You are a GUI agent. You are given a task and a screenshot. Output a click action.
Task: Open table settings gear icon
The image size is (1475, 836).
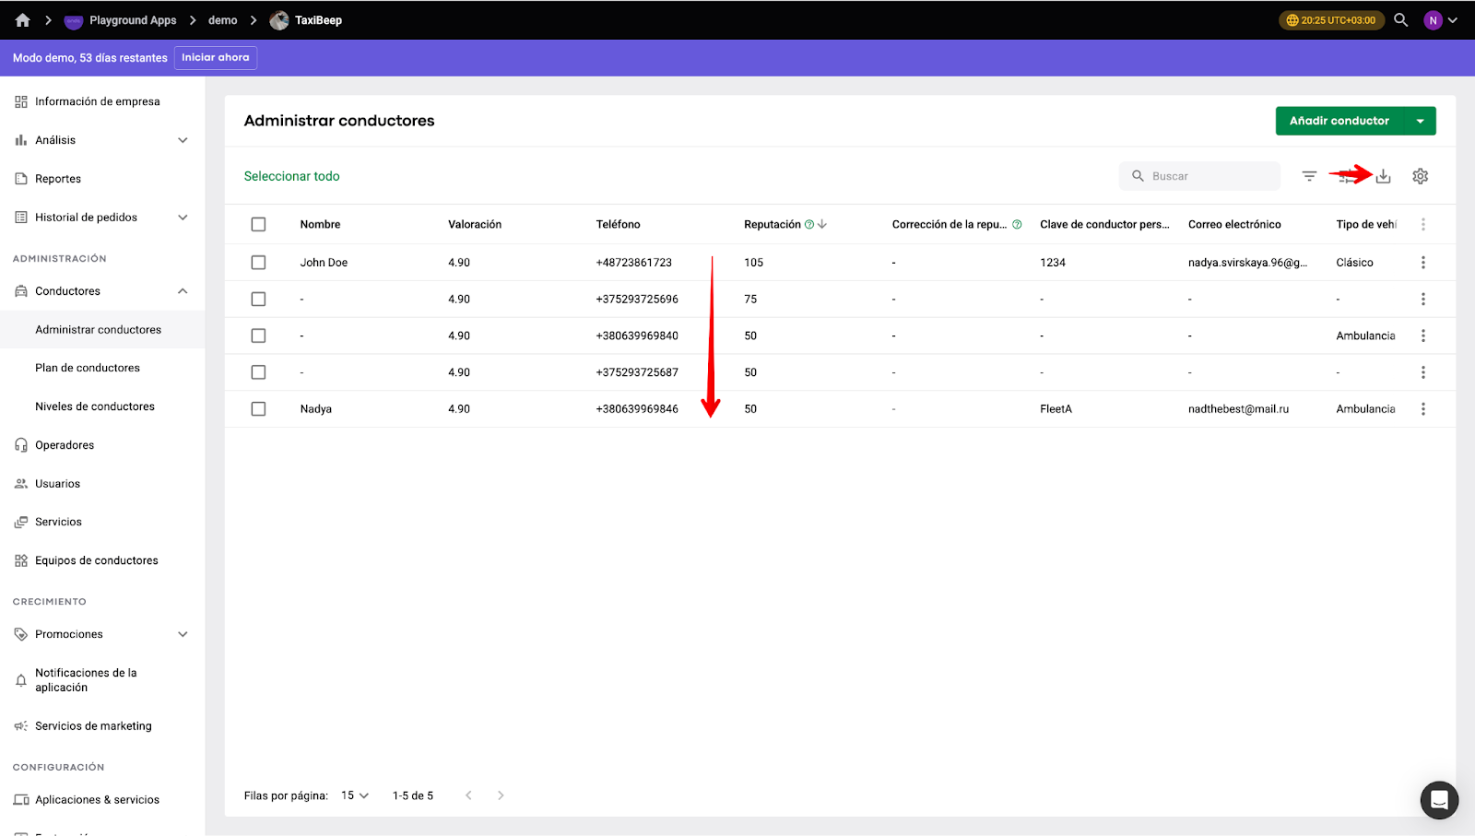[1420, 176]
